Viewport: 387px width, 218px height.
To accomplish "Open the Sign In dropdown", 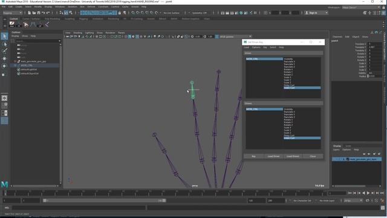I will [x=316, y=13].
